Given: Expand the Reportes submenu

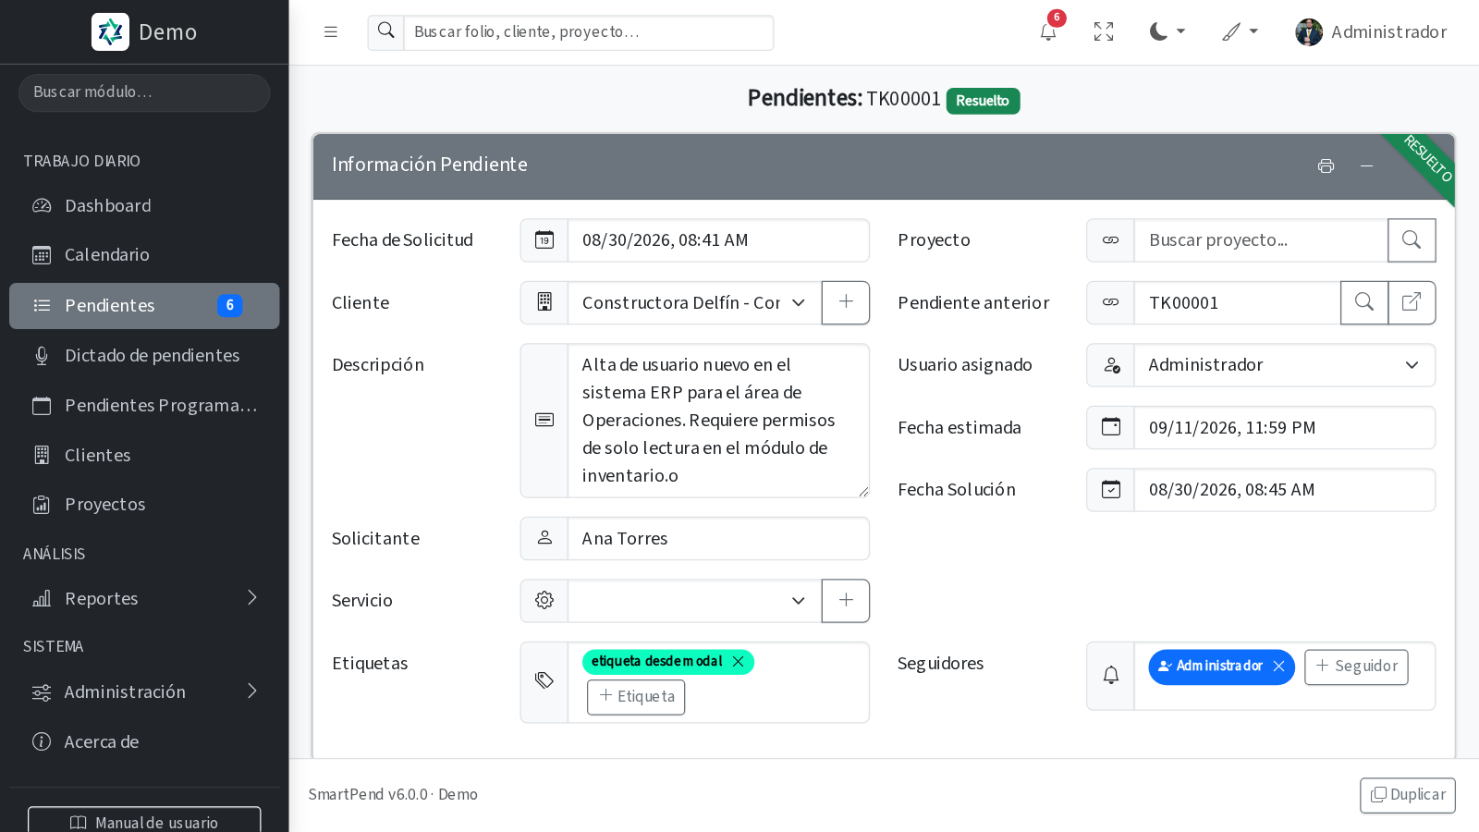Looking at the screenshot, I should click(144, 599).
